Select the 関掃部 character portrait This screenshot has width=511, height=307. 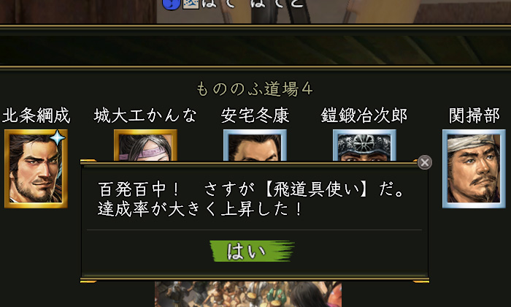pos(474,169)
